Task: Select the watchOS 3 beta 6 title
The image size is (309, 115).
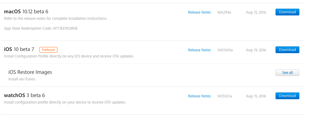Action: coord(24,96)
